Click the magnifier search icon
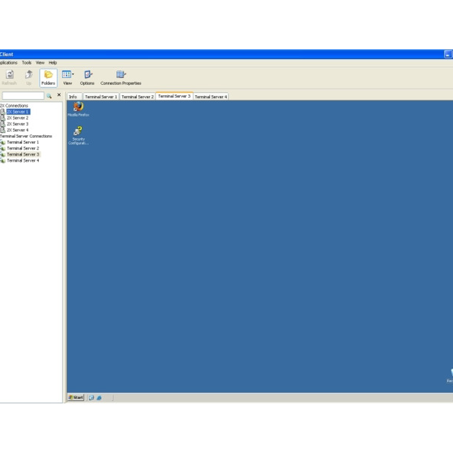Image resolution: width=453 pixels, height=453 pixels. click(x=49, y=96)
